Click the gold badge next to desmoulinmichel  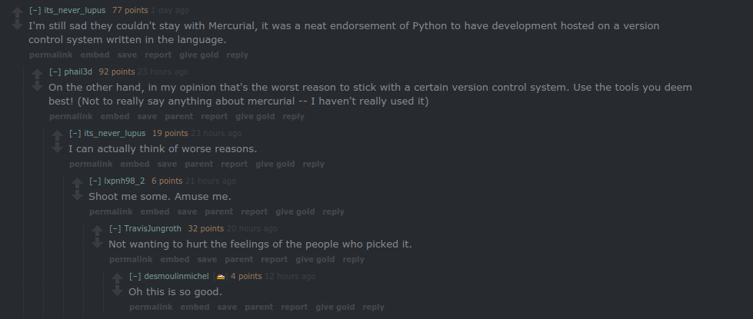pos(220,276)
